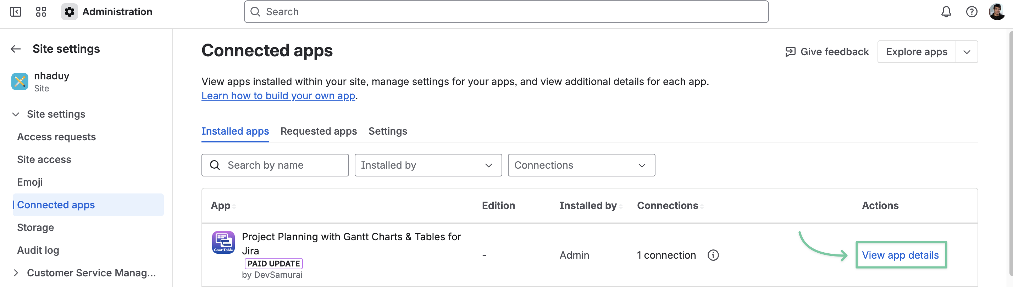Open the notifications bell

pyautogui.click(x=946, y=12)
